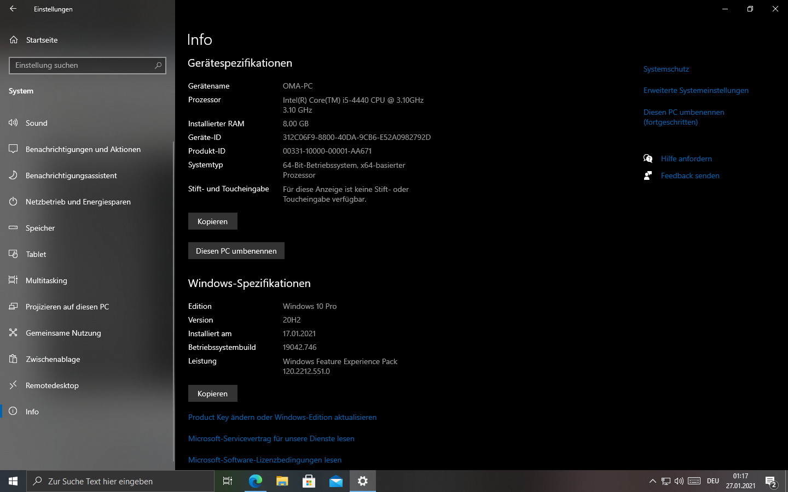Open Gemeinsame Nutzung icon

[x=13, y=333]
